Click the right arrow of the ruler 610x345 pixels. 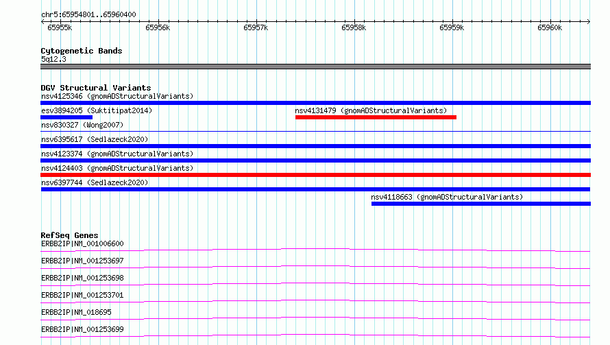click(589, 21)
